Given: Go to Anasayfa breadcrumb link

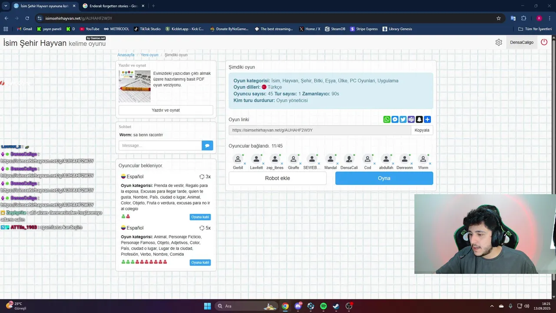Looking at the screenshot, I should coord(126,55).
